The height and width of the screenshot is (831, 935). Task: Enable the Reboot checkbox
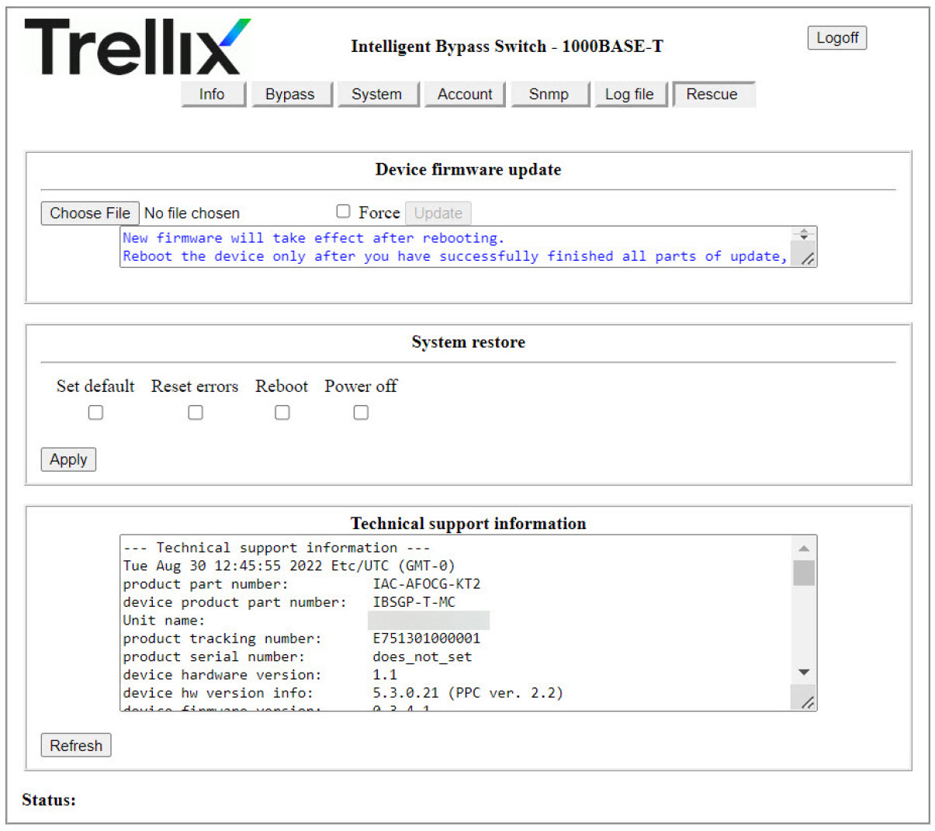pos(282,413)
